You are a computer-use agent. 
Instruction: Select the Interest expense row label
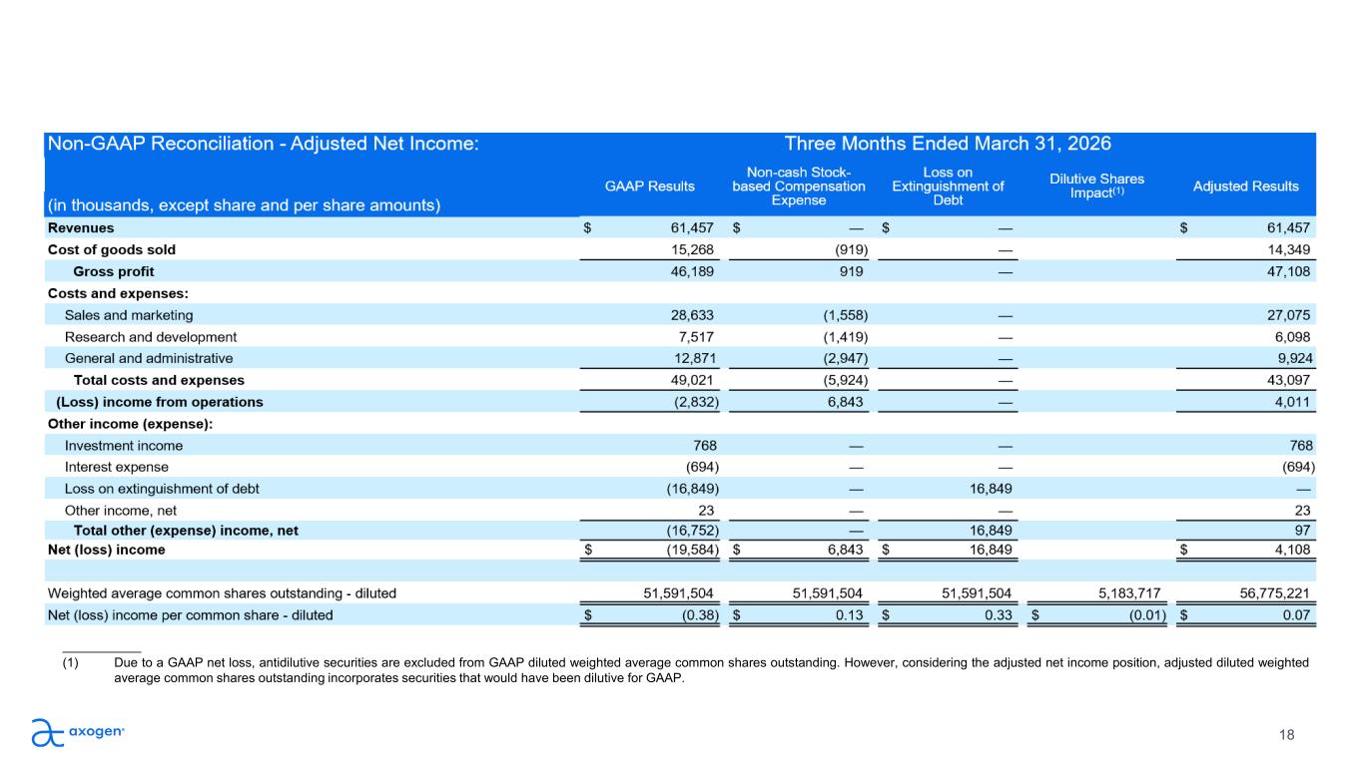(117, 467)
